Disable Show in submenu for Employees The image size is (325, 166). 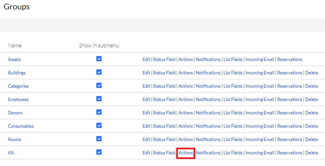(x=99, y=99)
